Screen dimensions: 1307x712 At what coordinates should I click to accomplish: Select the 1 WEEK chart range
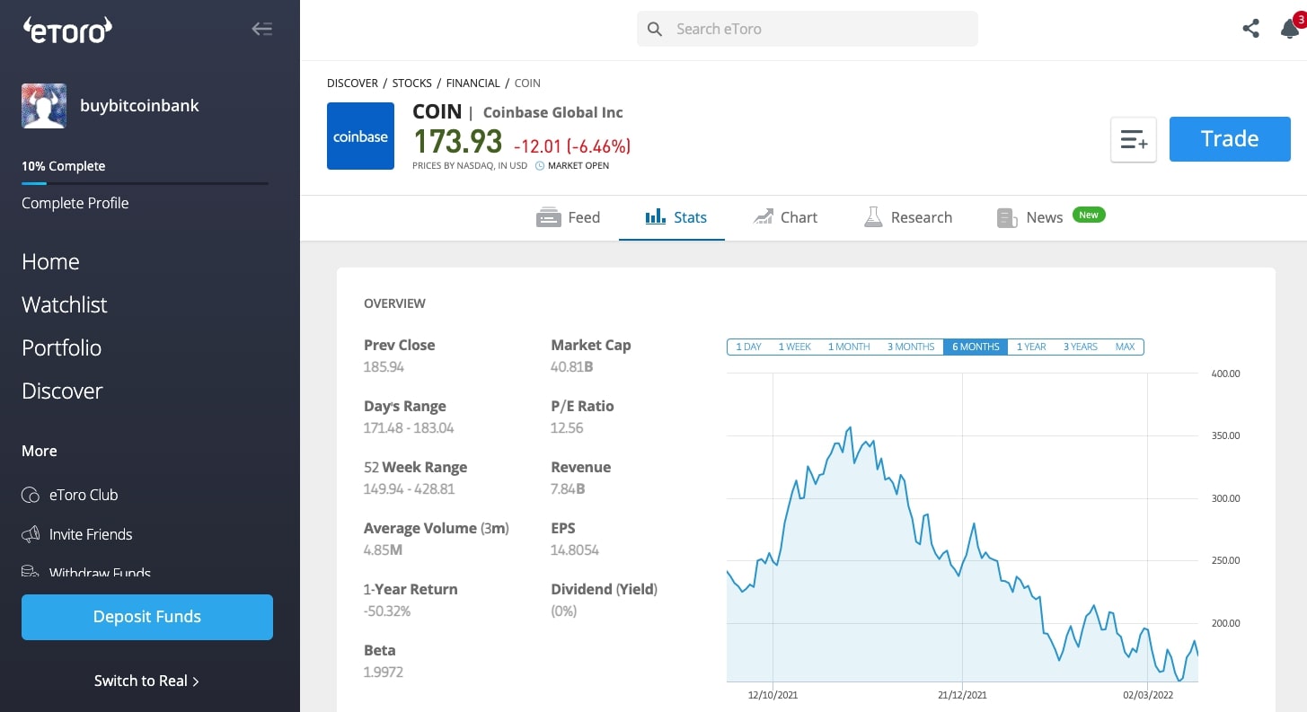(794, 347)
